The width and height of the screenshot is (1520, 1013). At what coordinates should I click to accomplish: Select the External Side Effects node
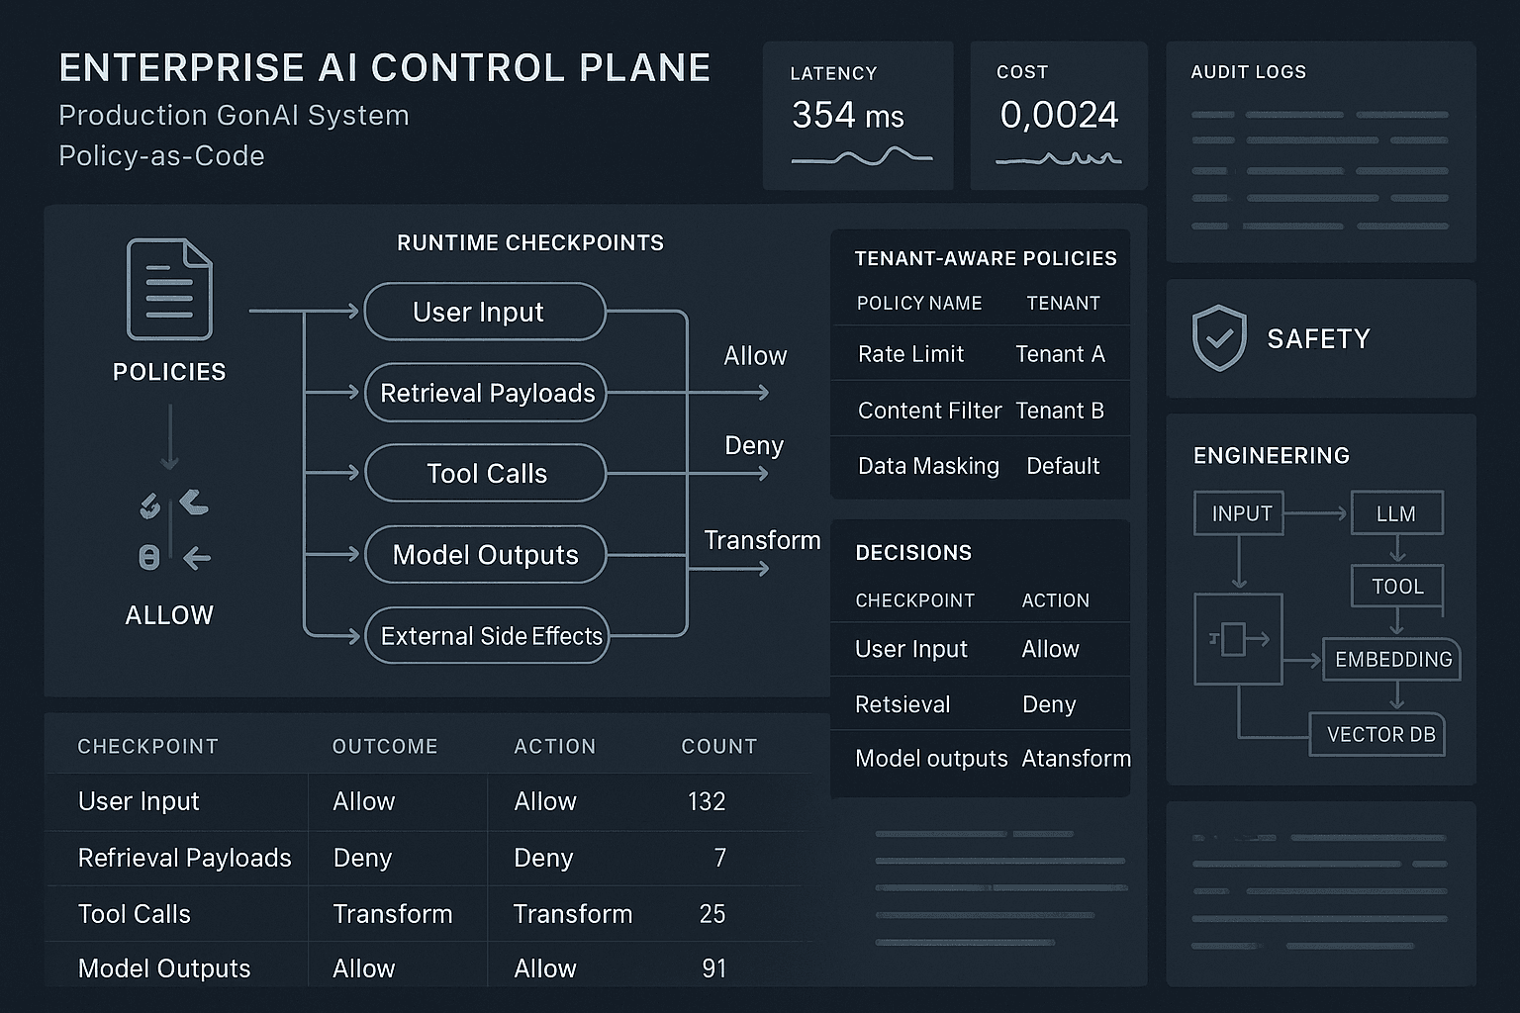click(487, 635)
